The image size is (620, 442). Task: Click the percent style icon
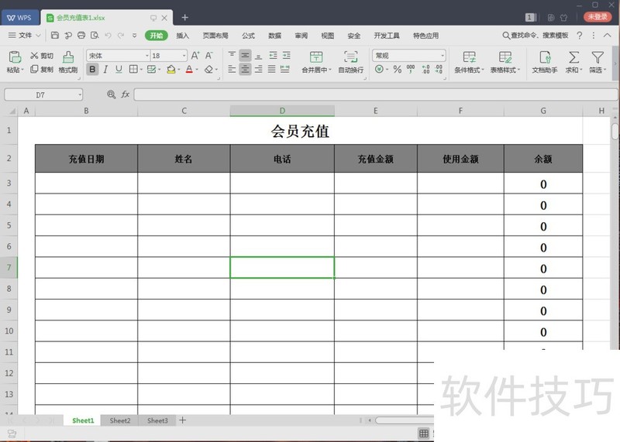click(x=397, y=70)
